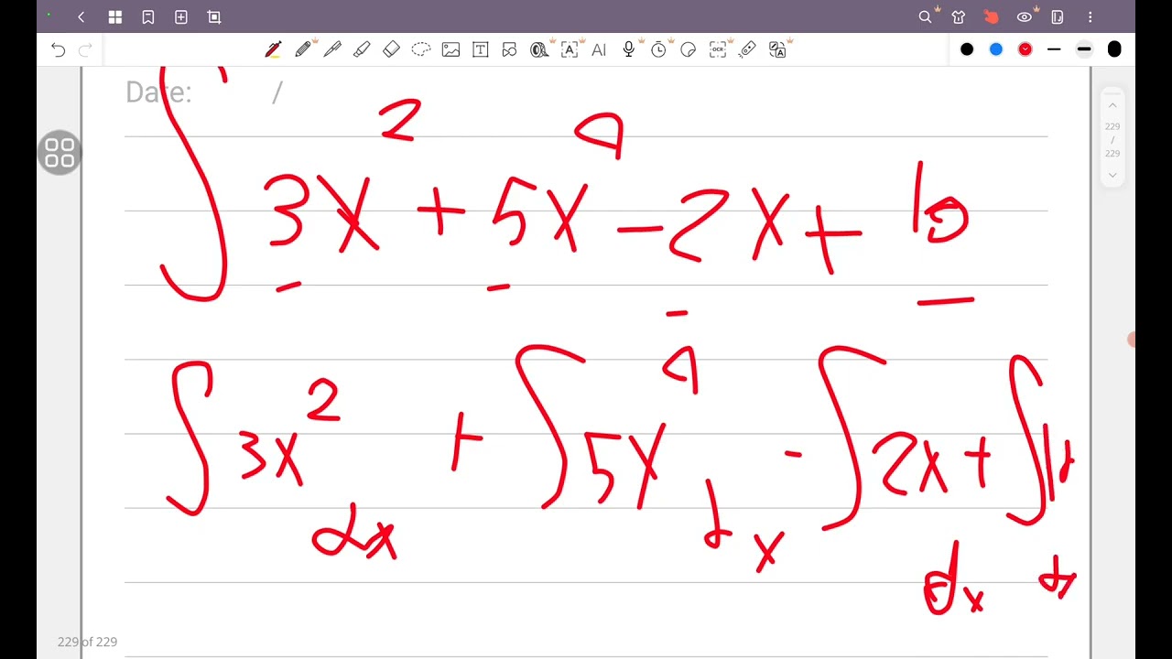Screen dimensions: 1172x659
Task: Open the translate tool
Action: pyautogui.click(x=778, y=49)
